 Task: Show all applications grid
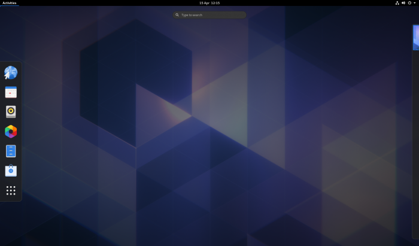[11, 190]
